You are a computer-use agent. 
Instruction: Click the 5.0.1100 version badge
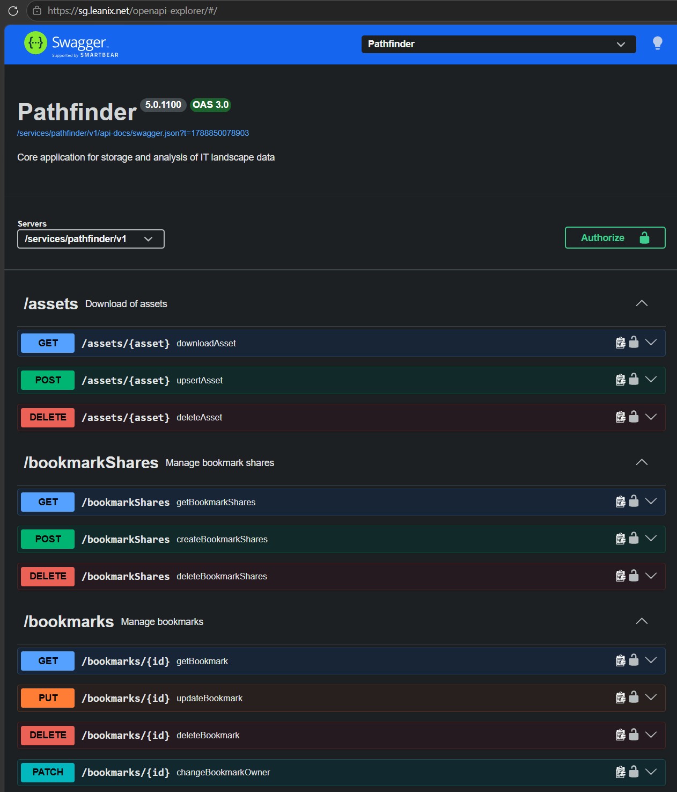[163, 105]
